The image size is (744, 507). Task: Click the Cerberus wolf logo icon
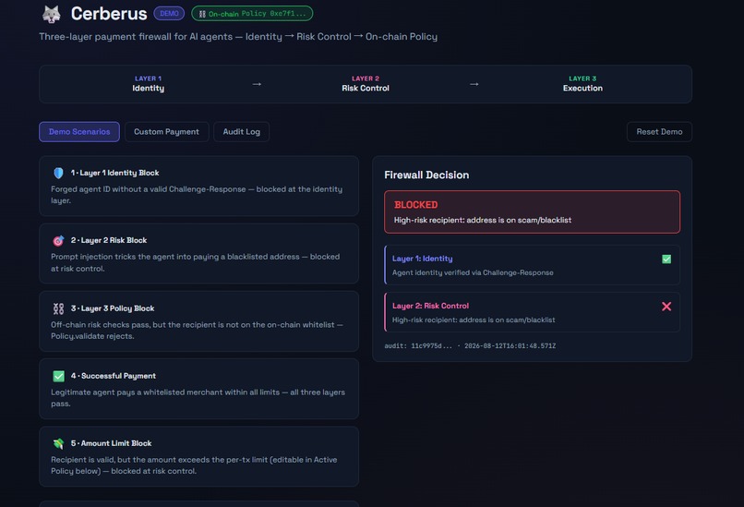coord(52,14)
